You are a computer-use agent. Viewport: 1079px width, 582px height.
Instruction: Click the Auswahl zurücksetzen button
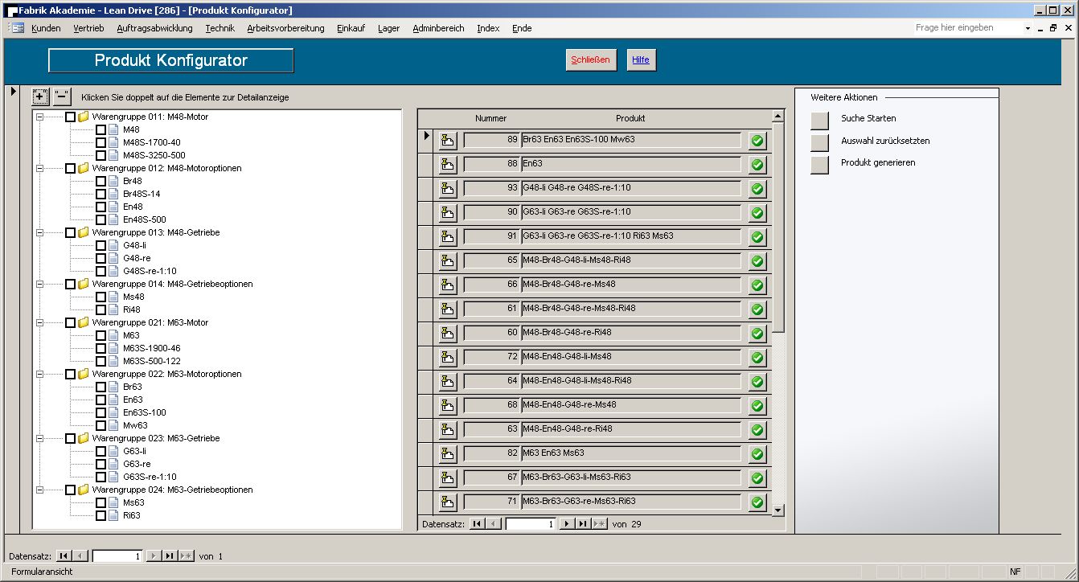tap(819, 142)
